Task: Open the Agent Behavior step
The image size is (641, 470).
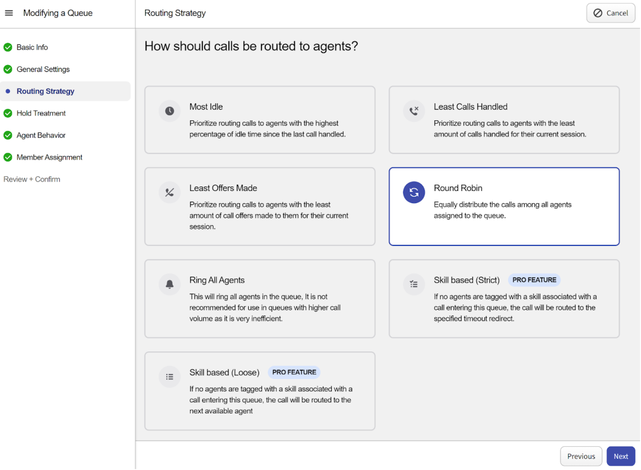Action: pyautogui.click(x=41, y=135)
